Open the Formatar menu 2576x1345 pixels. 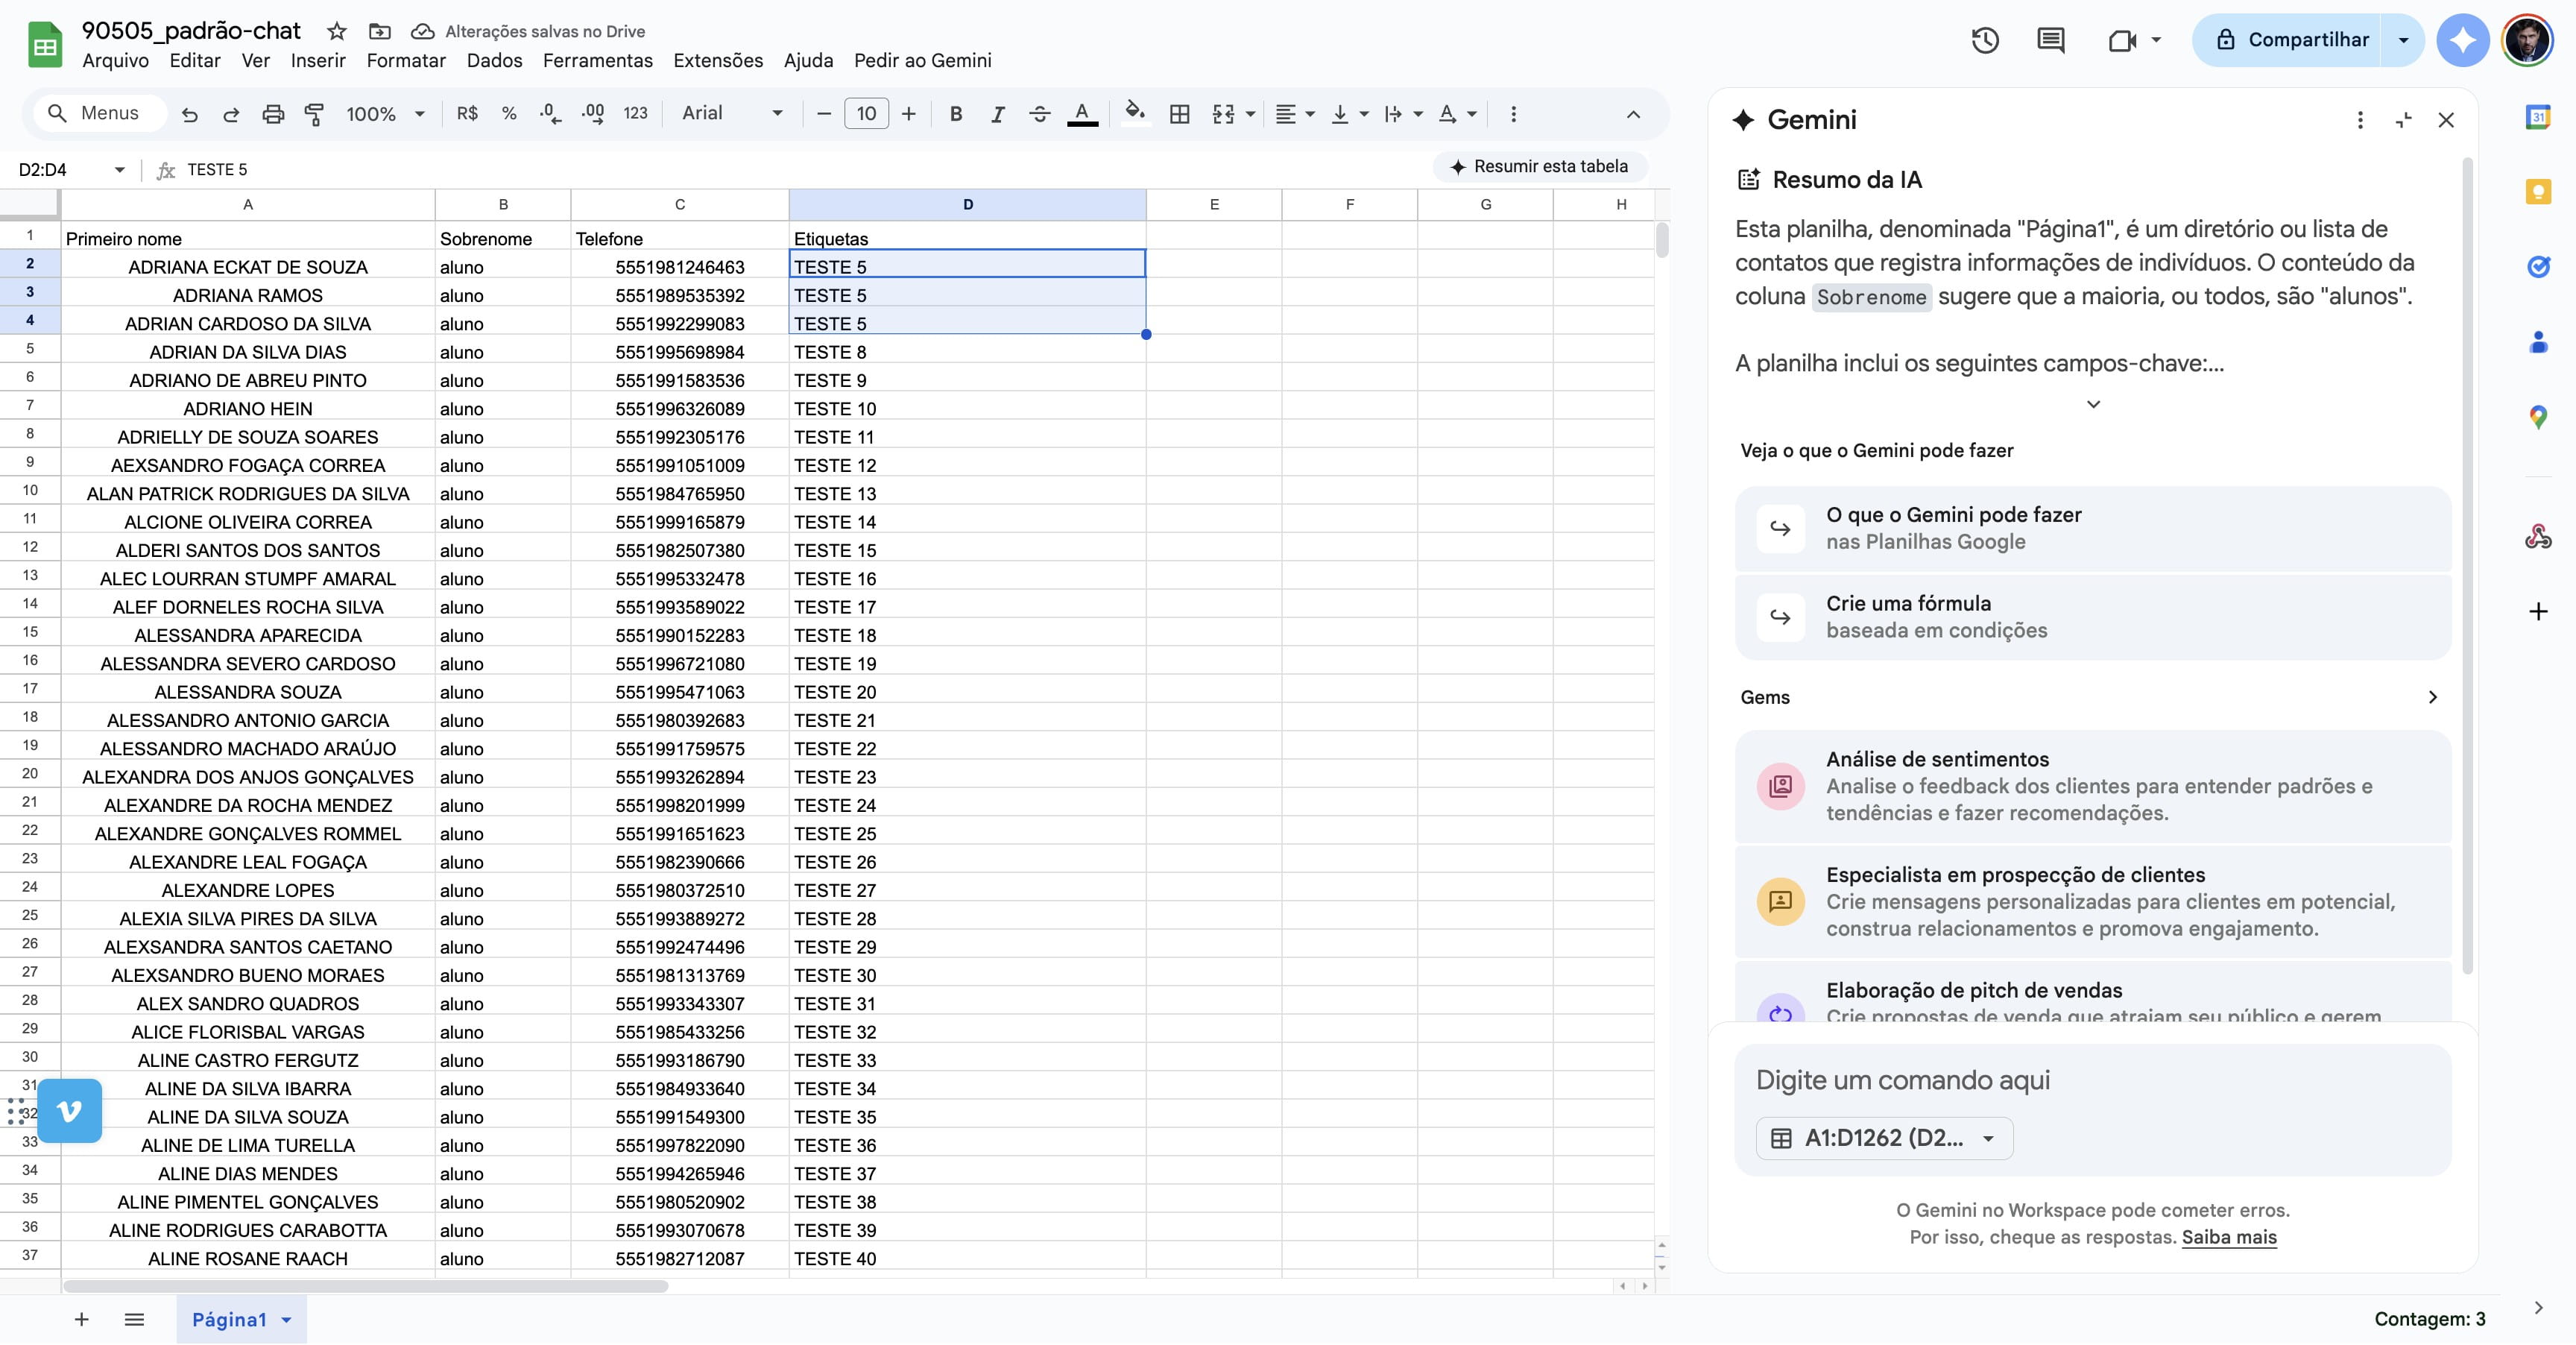406,60
